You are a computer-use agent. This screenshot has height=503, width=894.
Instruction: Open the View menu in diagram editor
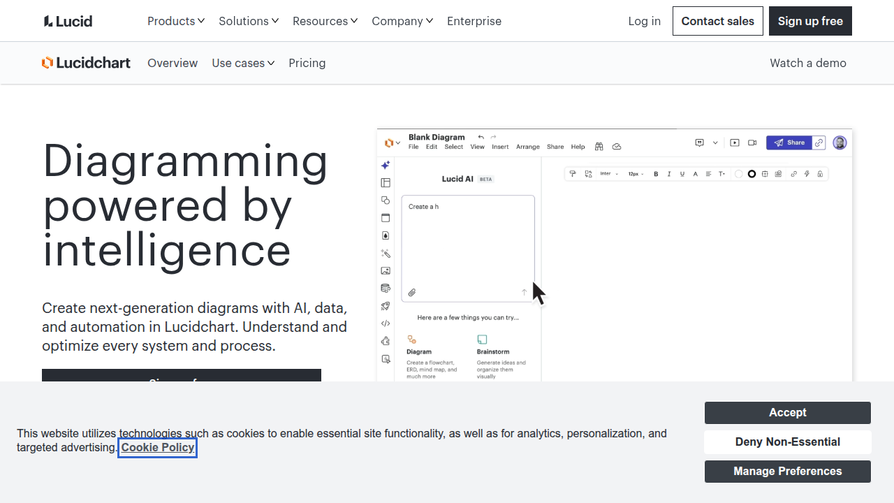coord(477,147)
